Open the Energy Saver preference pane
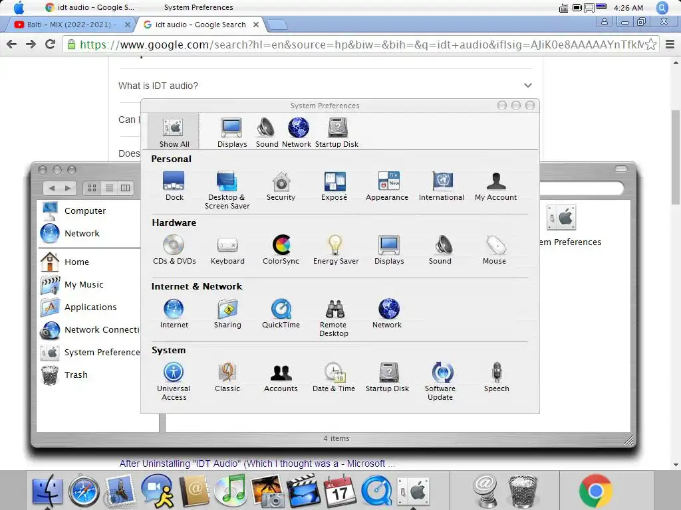This screenshot has width=681, height=510. tap(336, 250)
